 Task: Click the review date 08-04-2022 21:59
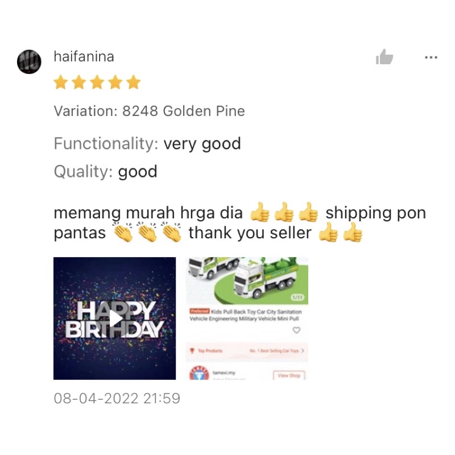[117, 398]
